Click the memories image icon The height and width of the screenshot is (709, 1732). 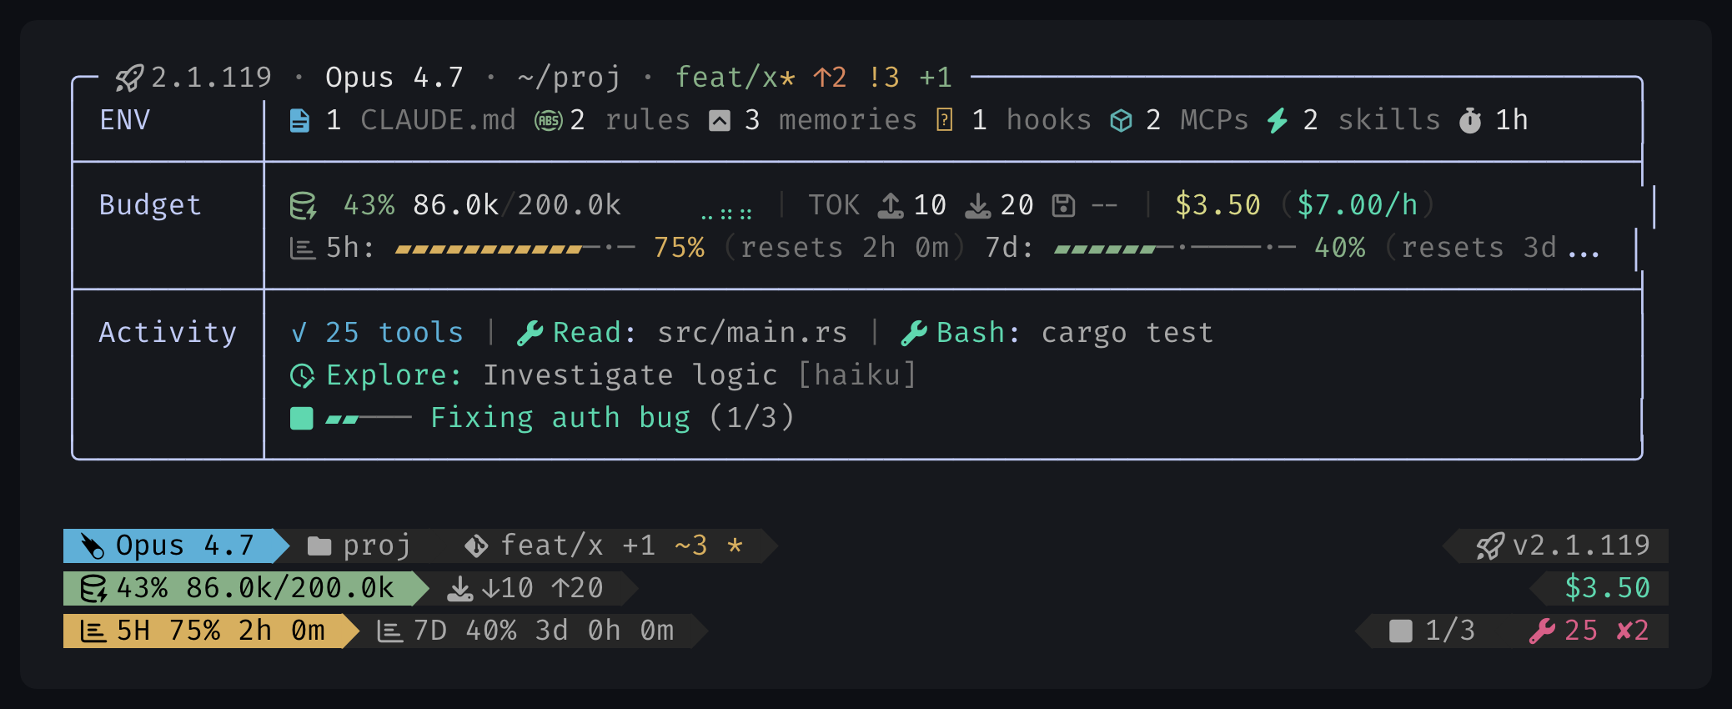coord(720,122)
